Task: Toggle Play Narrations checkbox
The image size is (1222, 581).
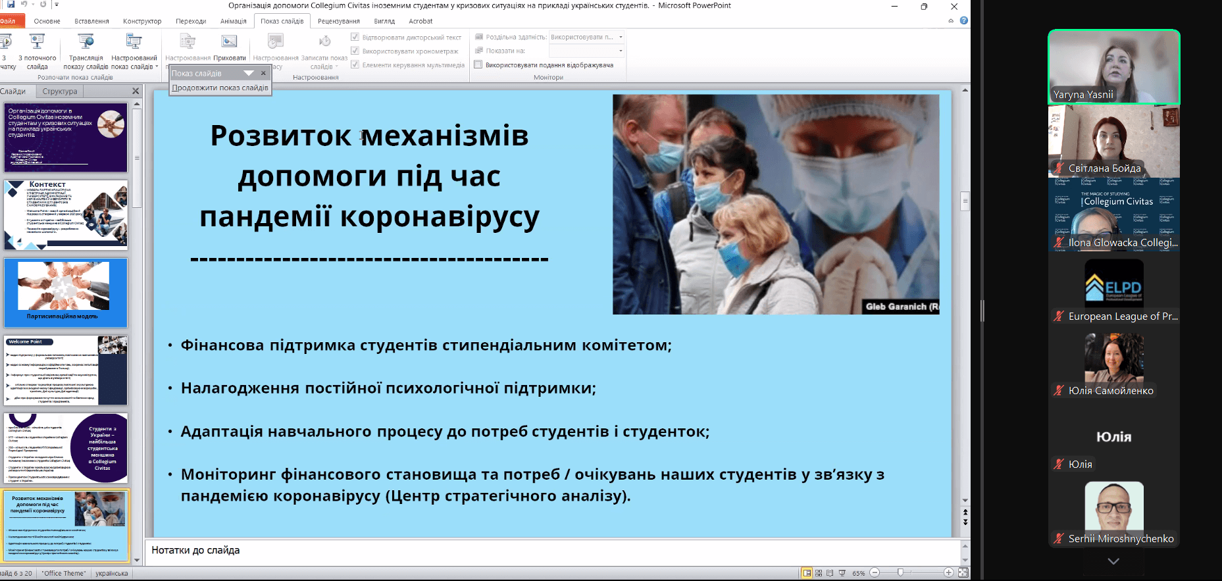Action: (355, 37)
